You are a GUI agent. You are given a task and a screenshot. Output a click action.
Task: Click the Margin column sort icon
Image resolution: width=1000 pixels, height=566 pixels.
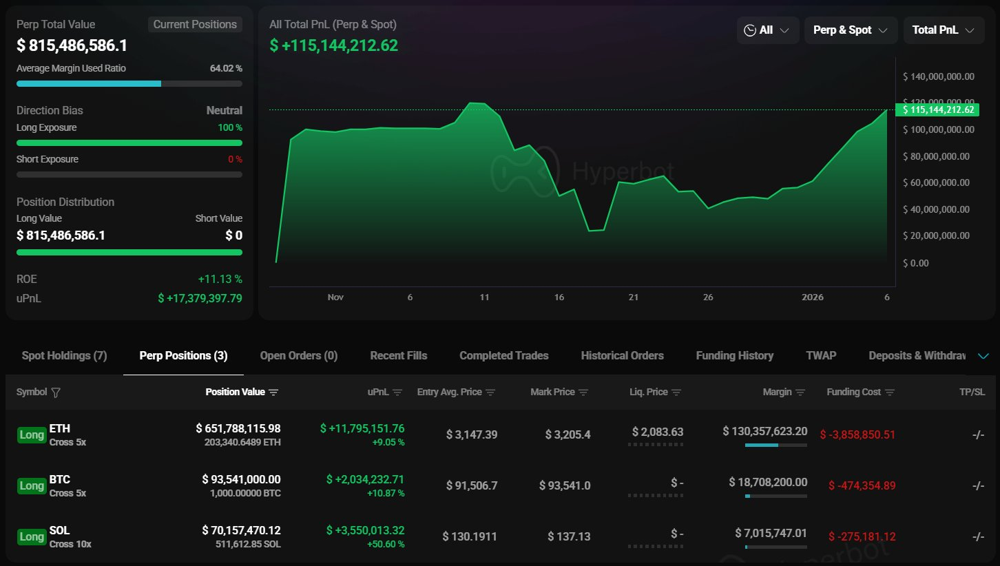[800, 392]
